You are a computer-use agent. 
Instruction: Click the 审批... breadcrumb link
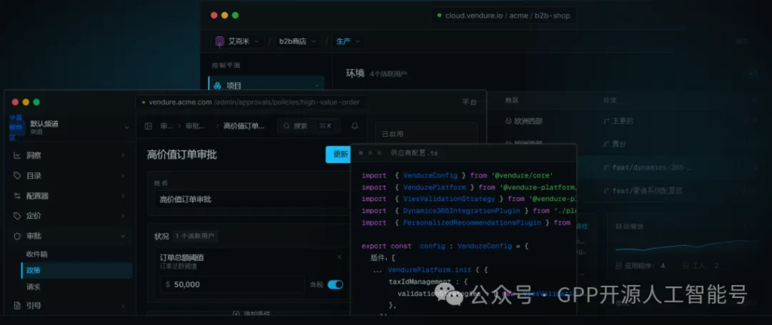195,126
